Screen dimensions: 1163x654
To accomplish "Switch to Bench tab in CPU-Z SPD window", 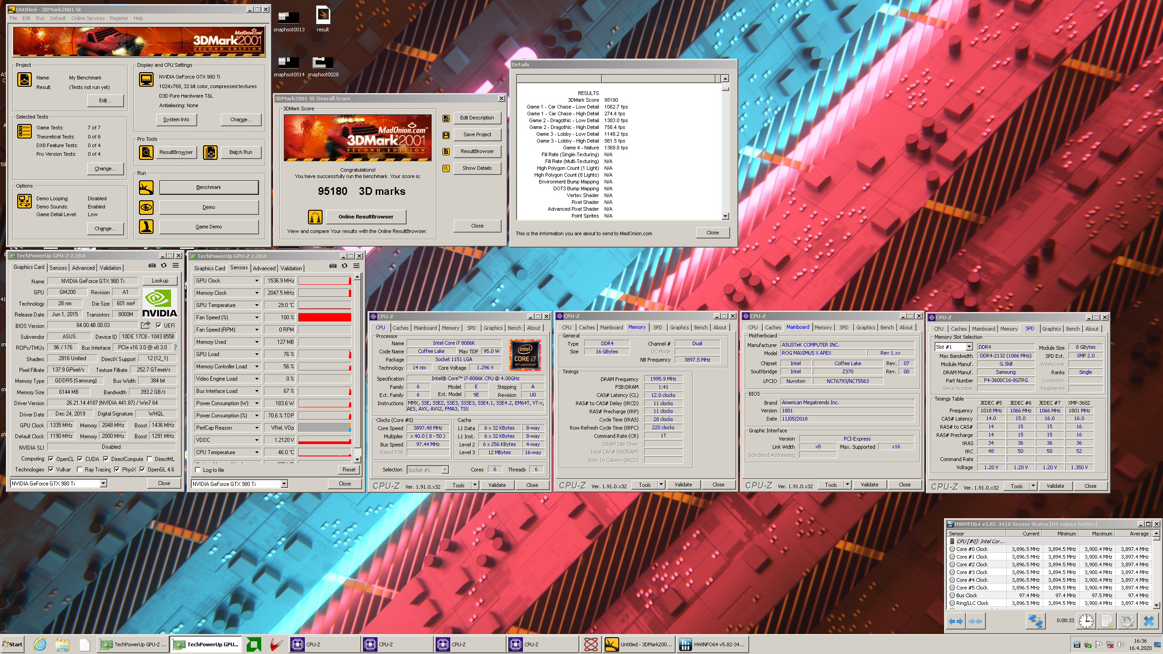I will [1073, 329].
